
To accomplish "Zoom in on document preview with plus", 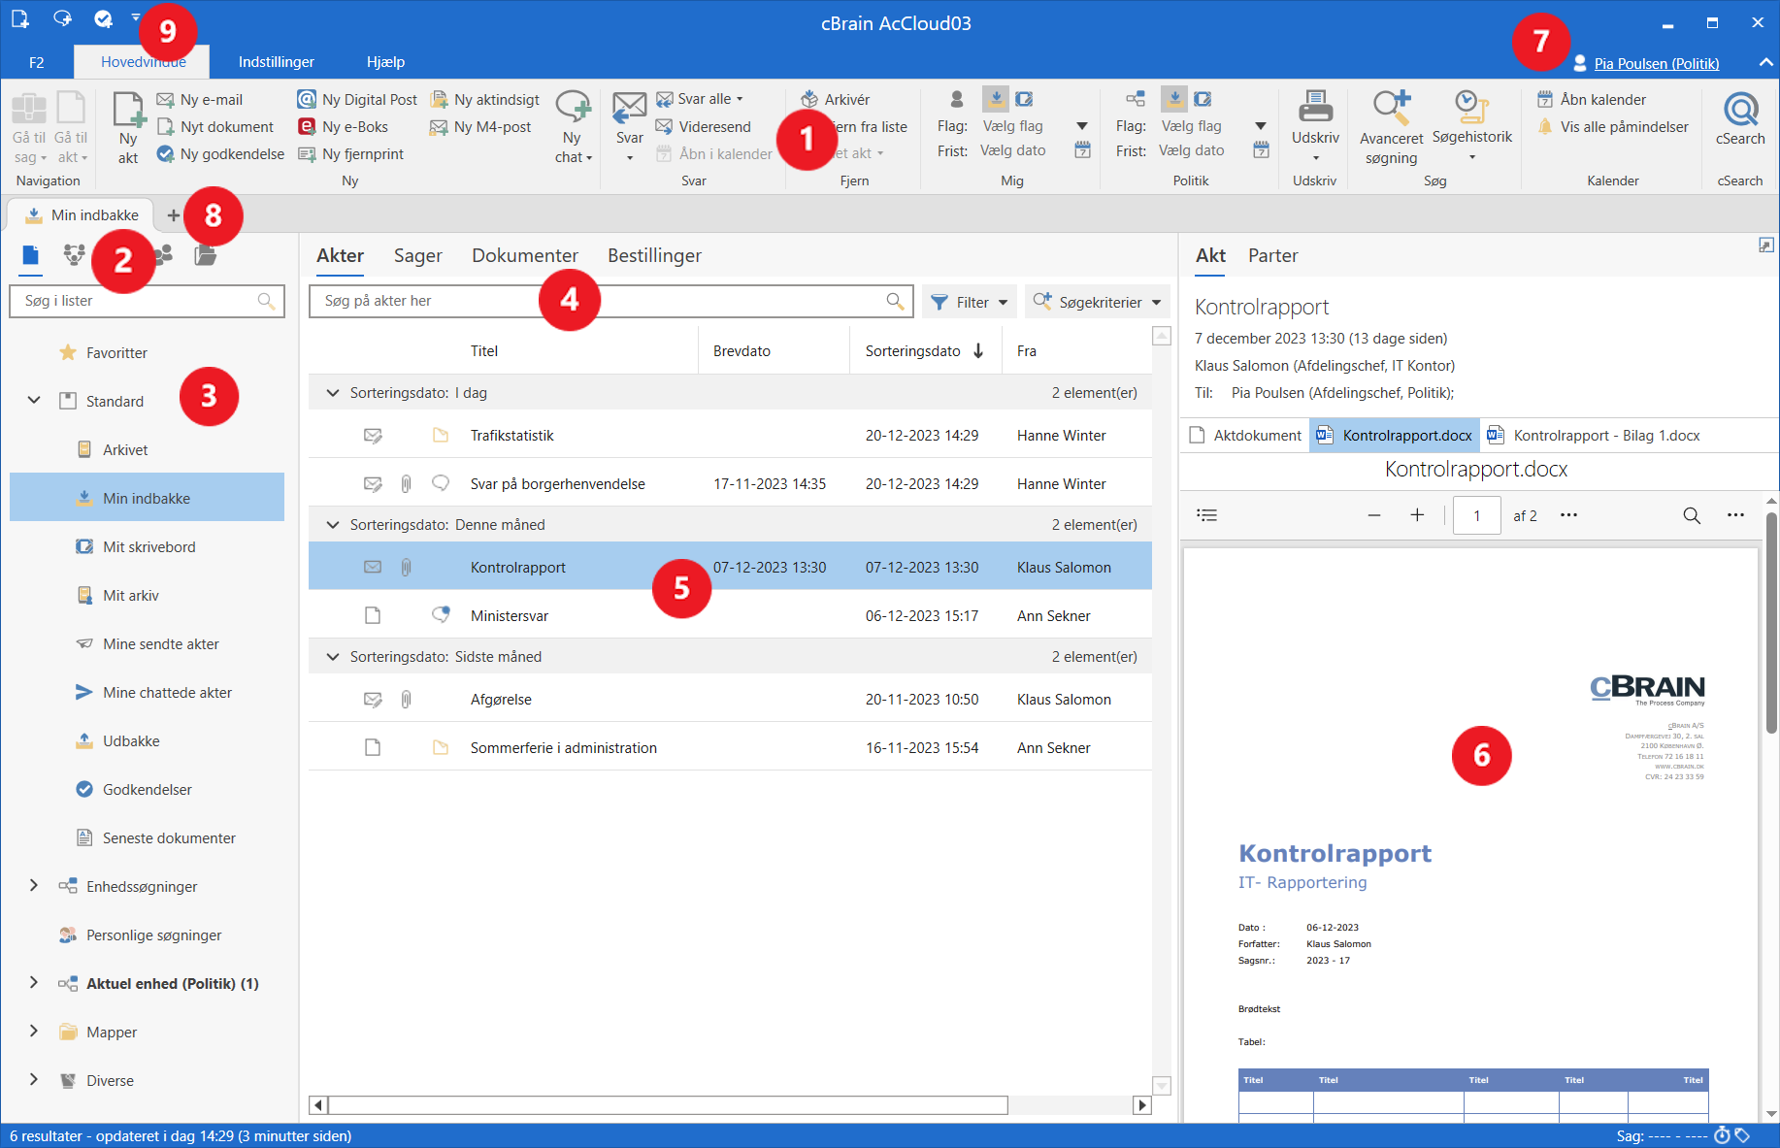I will coord(1417,515).
